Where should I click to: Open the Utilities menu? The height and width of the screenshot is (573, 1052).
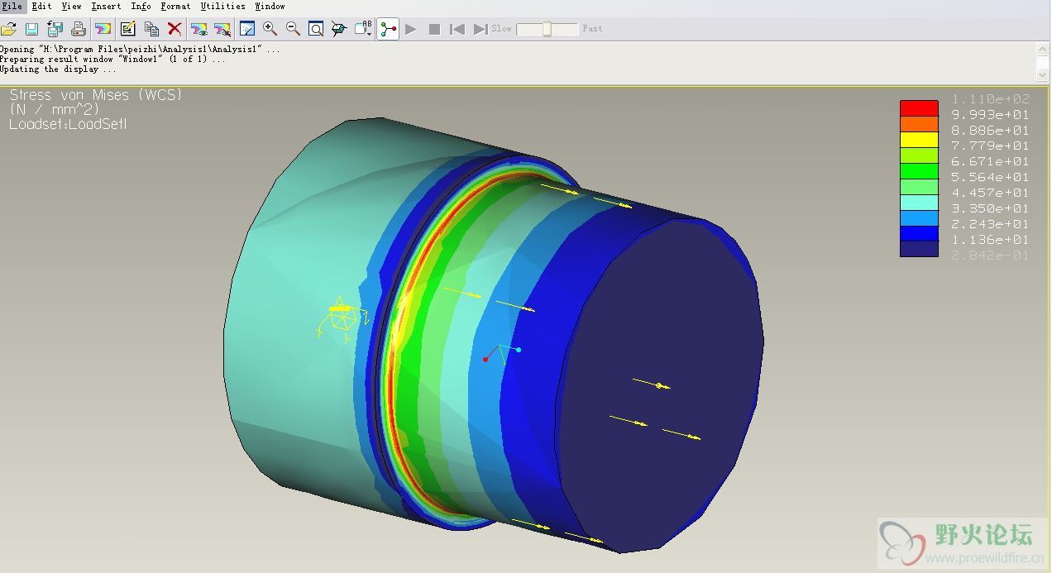[x=223, y=6]
